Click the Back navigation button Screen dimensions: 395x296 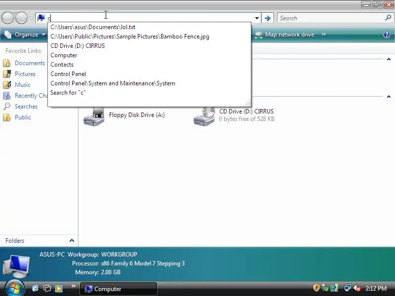pyautogui.click(x=7, y=18)
